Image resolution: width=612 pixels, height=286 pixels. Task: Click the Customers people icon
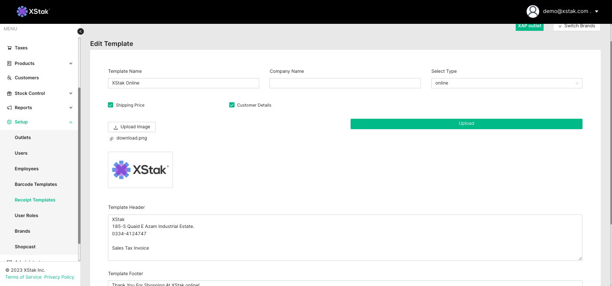click(10, 78)
